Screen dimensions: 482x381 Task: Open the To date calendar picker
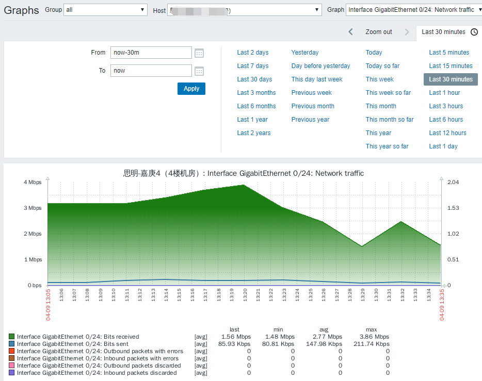click(x=199, y=71)
